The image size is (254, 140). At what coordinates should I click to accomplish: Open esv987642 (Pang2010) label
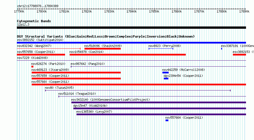[x=88, y=64]
